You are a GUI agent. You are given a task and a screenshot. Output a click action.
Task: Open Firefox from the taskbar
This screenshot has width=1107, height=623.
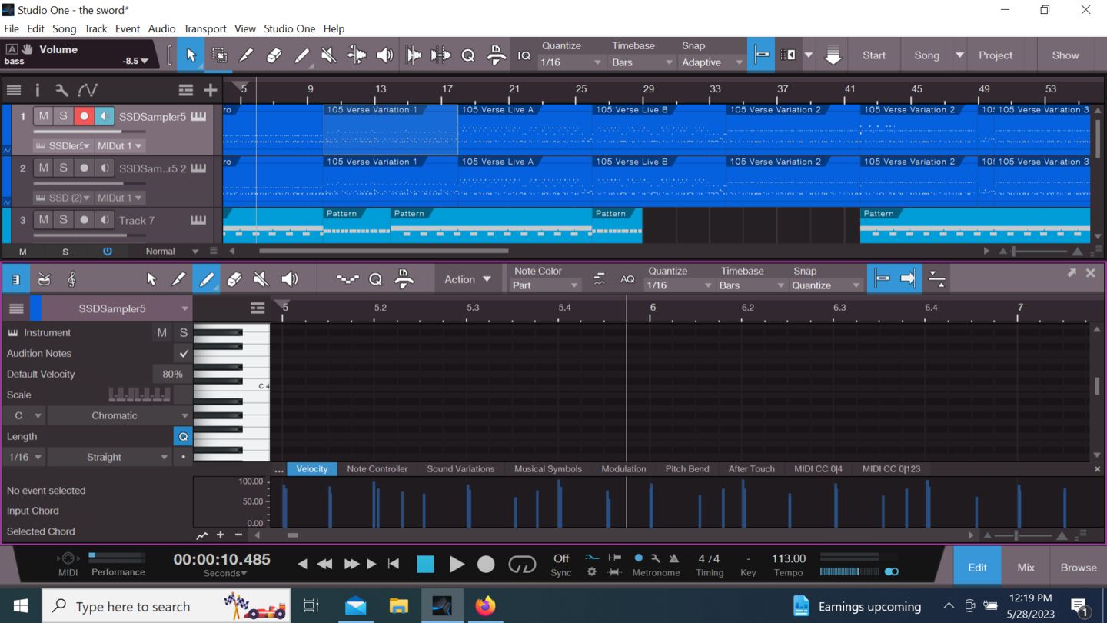coord(485,606)
